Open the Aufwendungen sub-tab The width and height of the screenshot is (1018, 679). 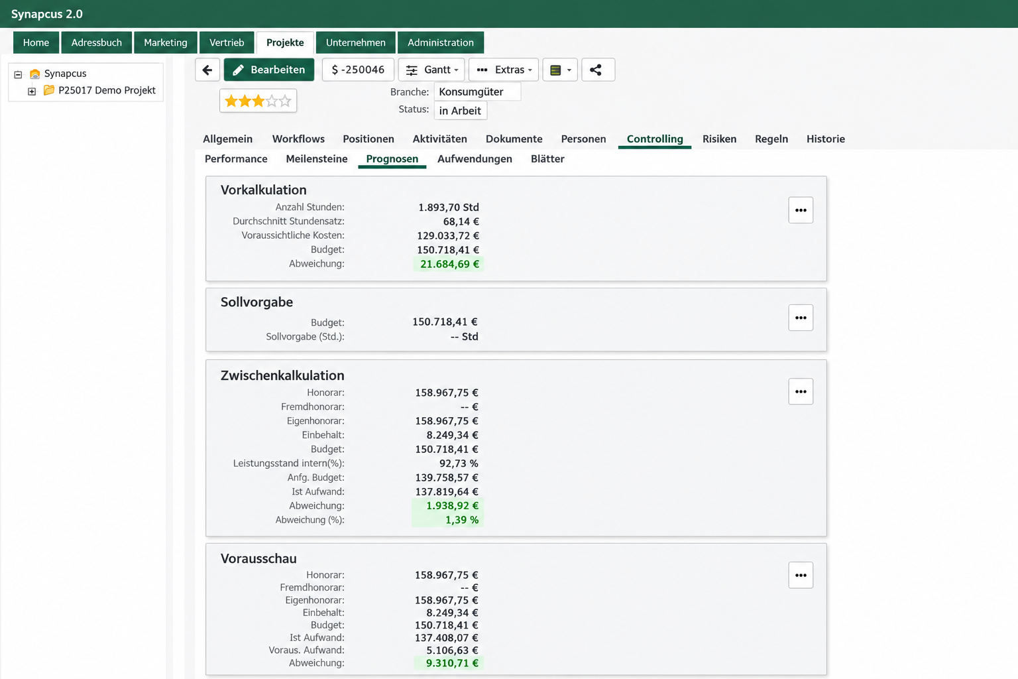click(475, 159)
